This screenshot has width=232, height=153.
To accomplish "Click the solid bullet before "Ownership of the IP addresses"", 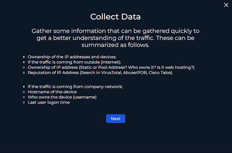I will (x=24, y=57).
